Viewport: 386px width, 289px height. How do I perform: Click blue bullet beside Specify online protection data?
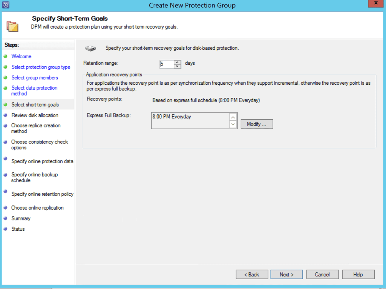(5, 158)
